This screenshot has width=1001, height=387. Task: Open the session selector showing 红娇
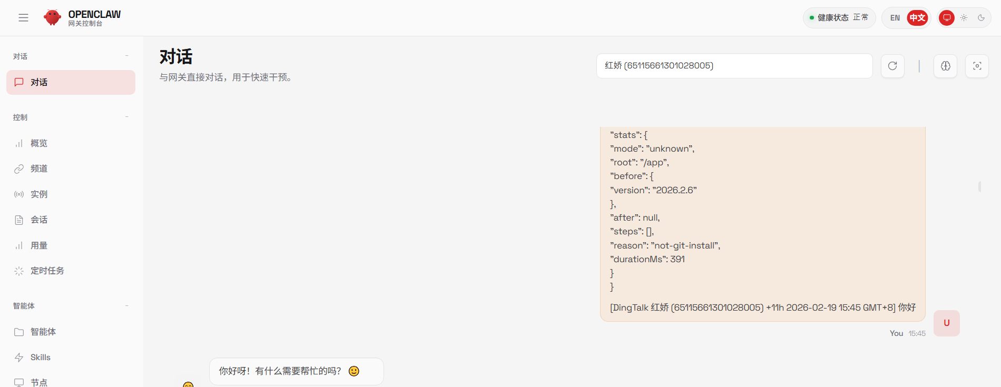(x=734, y=66)
